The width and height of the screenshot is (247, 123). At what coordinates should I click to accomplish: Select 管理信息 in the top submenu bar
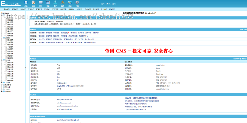pos(15,9)
